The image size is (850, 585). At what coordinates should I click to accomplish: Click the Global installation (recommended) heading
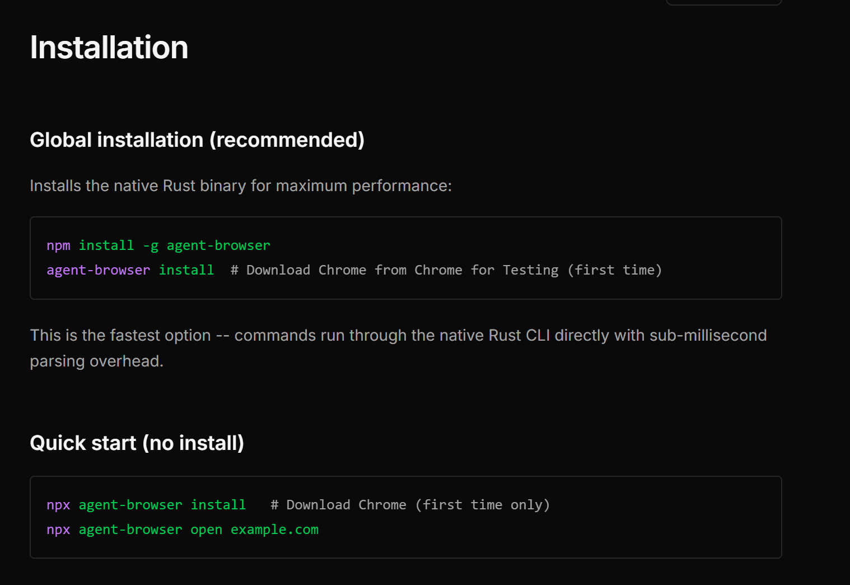point(197,140)
